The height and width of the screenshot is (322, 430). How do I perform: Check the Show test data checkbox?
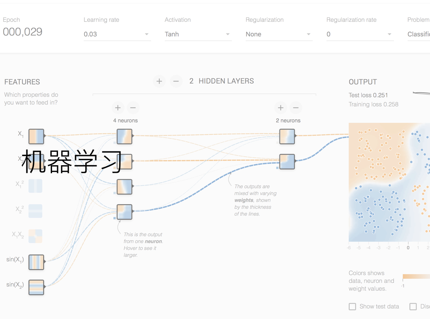tap(353, 306)
